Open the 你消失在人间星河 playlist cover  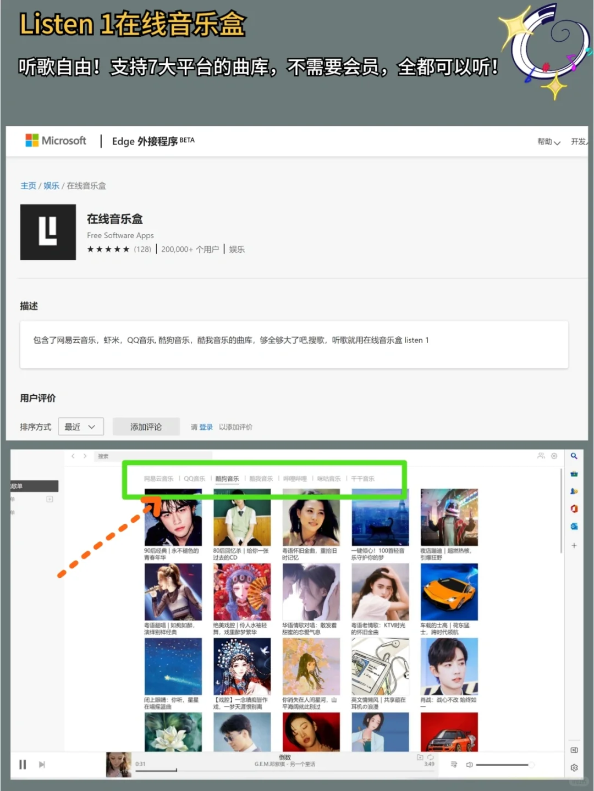pos(311,667)
